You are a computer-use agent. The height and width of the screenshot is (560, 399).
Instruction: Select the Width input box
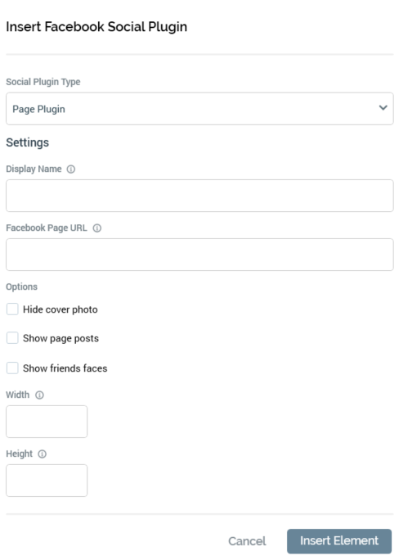[47, 422]
